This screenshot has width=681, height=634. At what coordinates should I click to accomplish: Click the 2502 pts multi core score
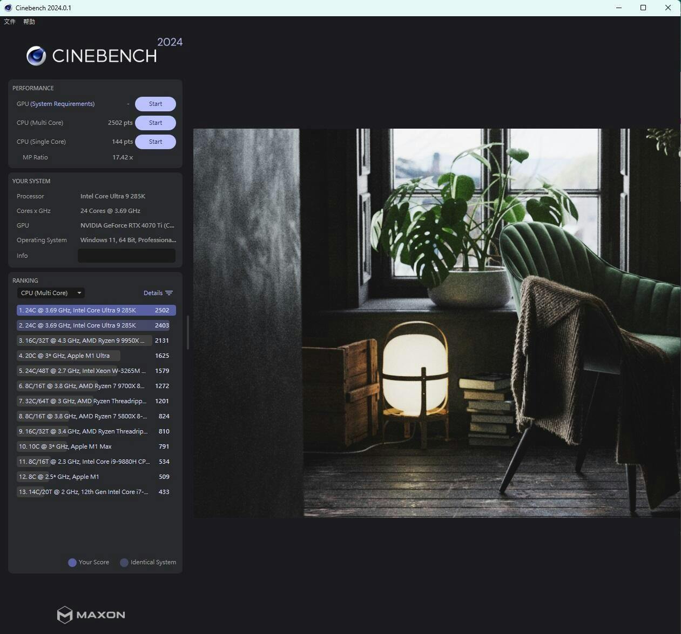point(120,123)
